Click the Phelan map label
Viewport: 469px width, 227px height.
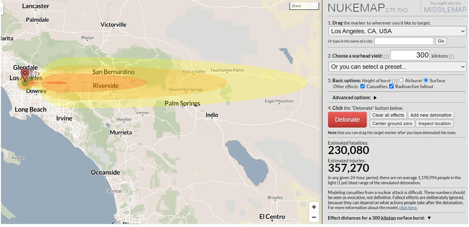(87, 38)
